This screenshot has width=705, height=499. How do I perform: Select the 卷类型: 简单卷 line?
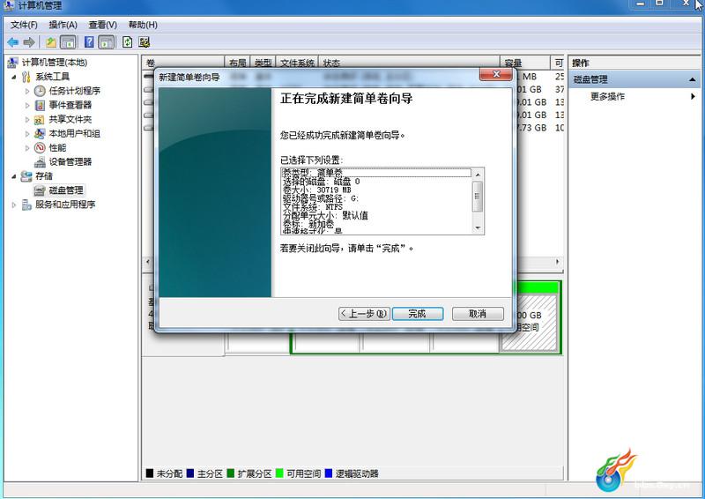pos(376,173)
